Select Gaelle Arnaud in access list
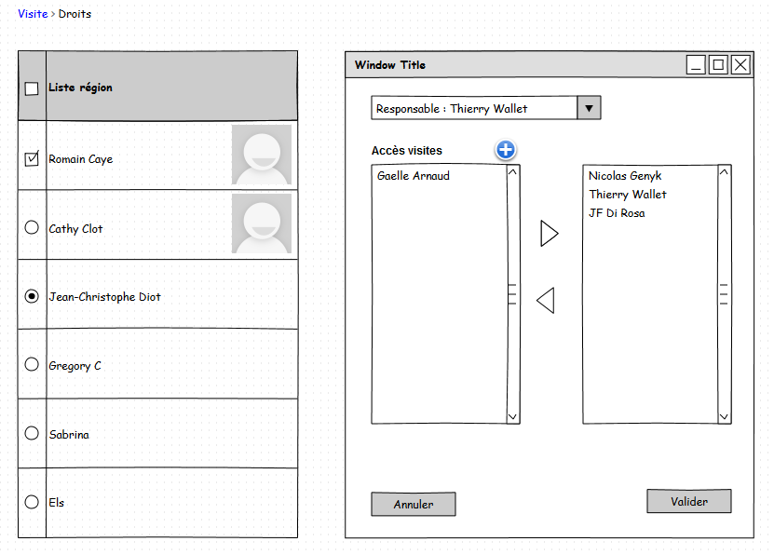The image size is (774, 555). (414, 176)
